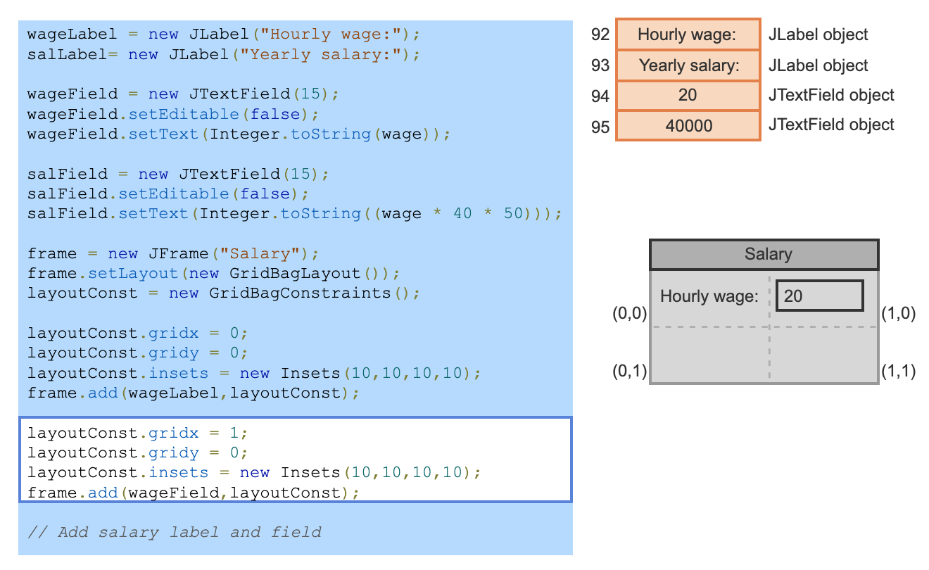Click the line setting salField text to wage * 40 * 50
The width and height of the screenshot is (929, 570).
(x=295, y=213)
